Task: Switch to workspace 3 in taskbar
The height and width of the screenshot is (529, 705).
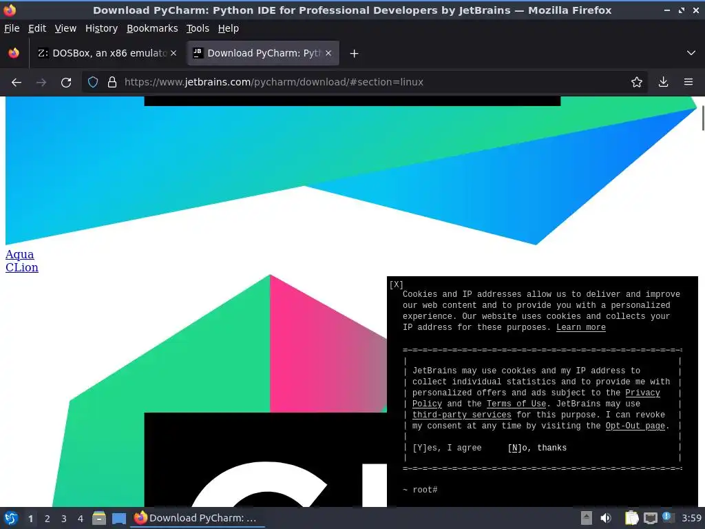Action: pos(64,519)
